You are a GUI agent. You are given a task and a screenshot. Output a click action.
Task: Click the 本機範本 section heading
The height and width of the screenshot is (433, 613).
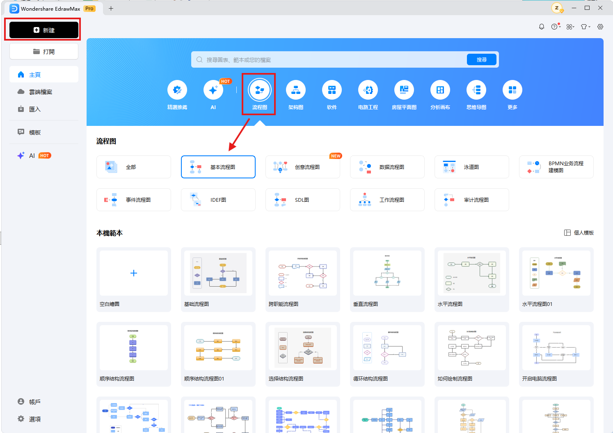(x=110, y=233)
